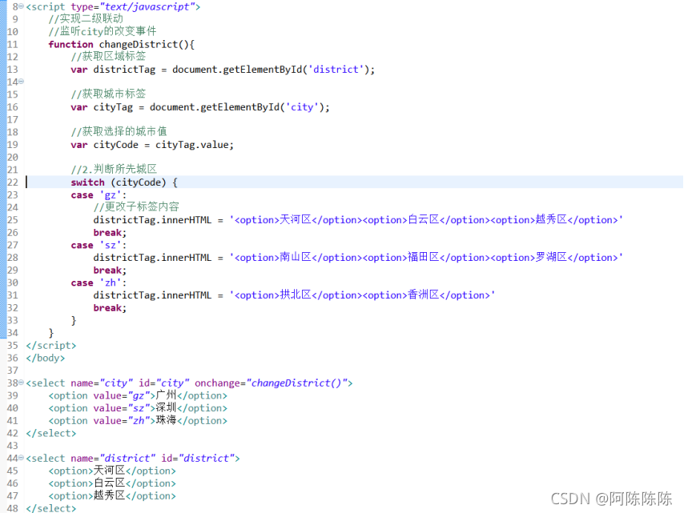This screenshot has height=513, width=684.
Task: Click the 'break;' statement on line 29
Action: point(110,271)
